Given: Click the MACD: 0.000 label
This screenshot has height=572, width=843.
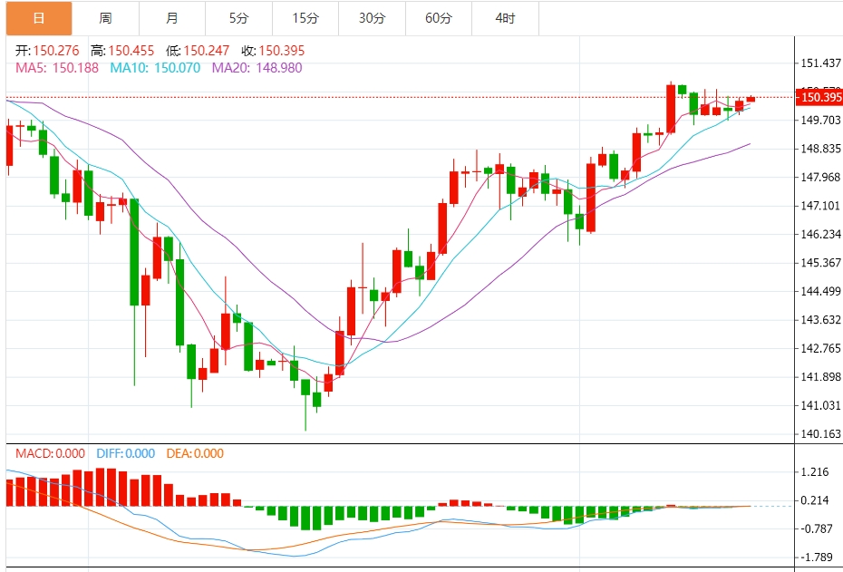Looking at the screenshot, I should (50, 453).
